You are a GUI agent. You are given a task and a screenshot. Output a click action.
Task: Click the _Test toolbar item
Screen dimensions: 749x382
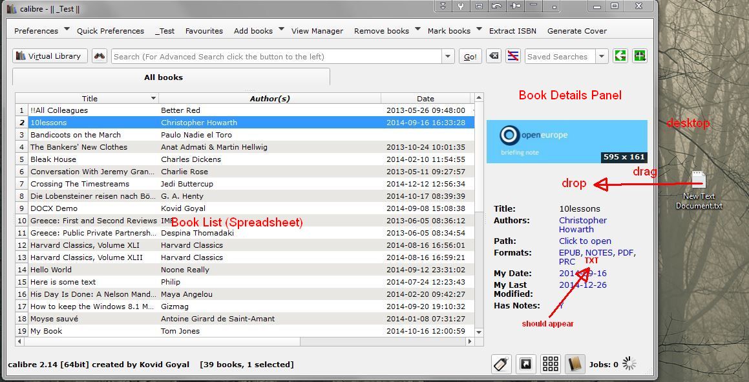pos(165,31)
